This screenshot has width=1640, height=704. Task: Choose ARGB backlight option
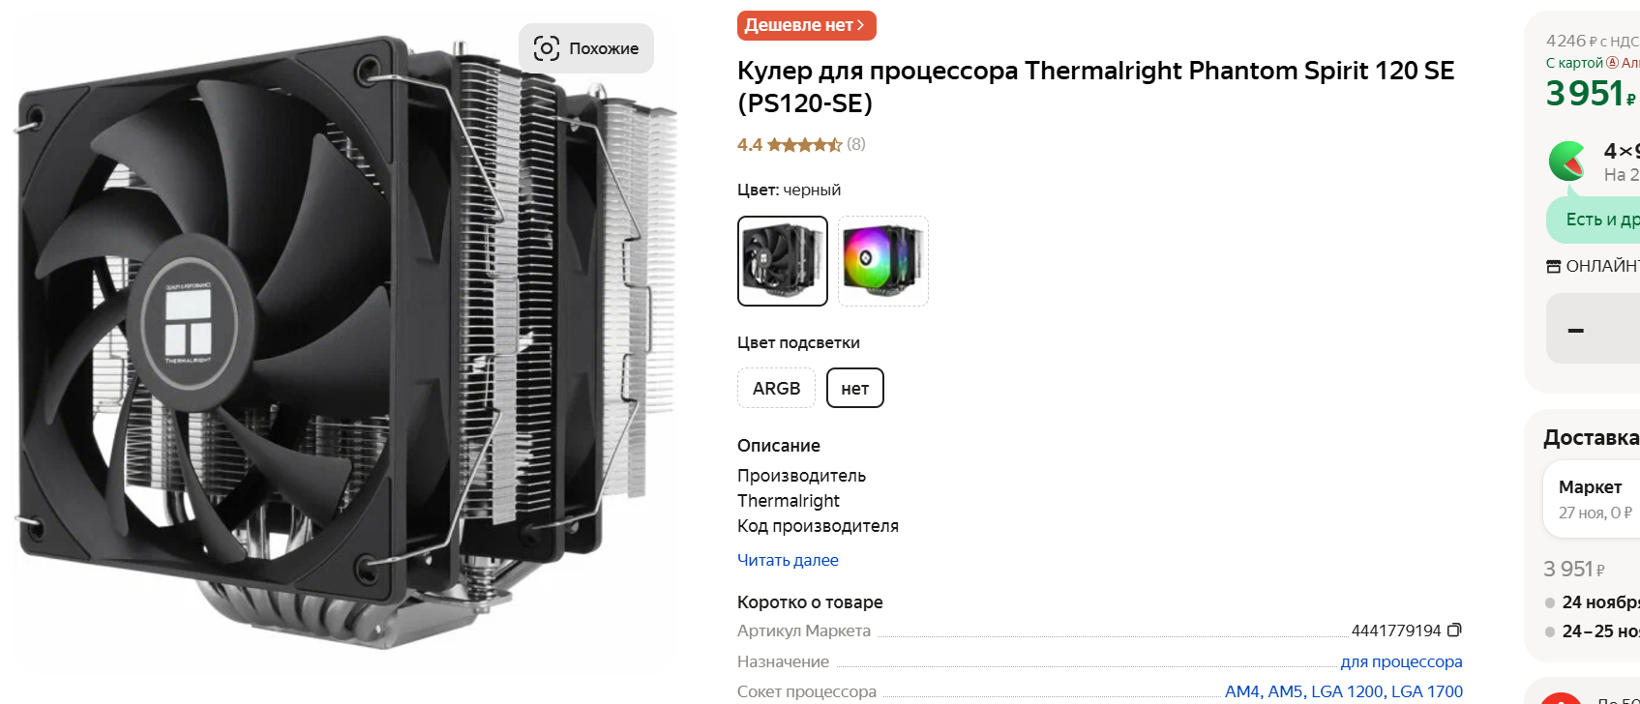coord(776,388)
